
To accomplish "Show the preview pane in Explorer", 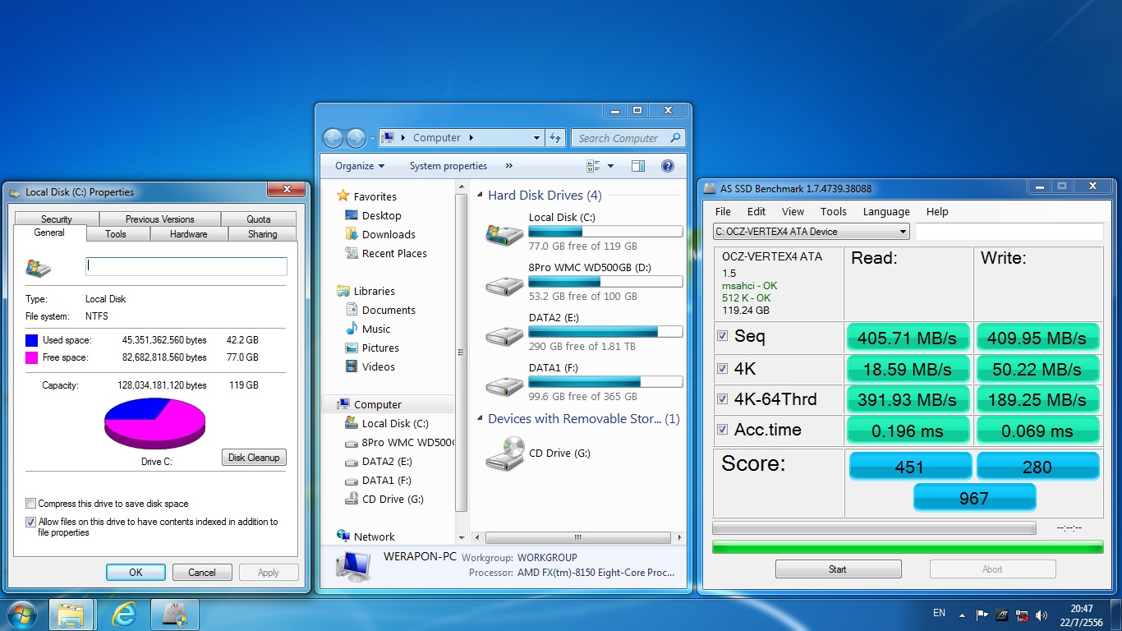I will pyautogui.click(x=638, y=166).
